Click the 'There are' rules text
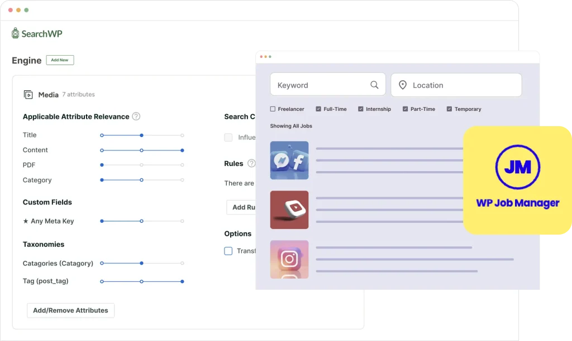The width and height of the screenshot is (572, 341). [x=239, y=183]
